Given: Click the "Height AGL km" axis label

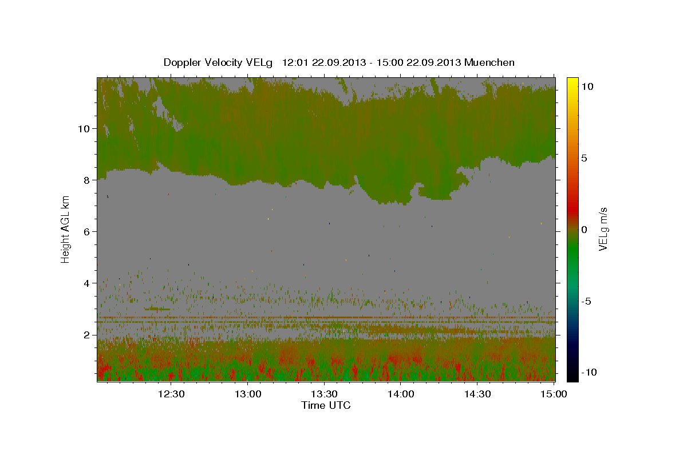Looking at the screenshot, I should click(66, 229).
